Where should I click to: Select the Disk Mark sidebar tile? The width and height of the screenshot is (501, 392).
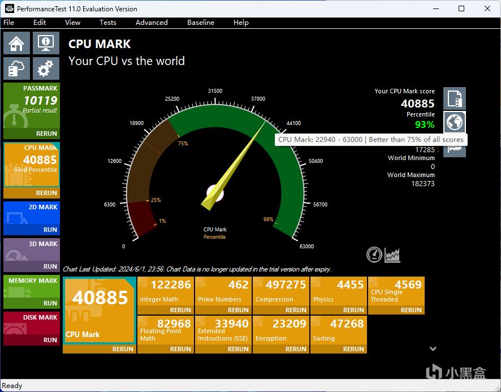(32, 323)
